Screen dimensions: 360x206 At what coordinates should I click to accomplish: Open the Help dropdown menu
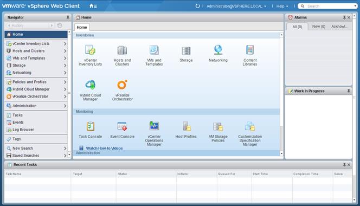click(x=282, y=6)
